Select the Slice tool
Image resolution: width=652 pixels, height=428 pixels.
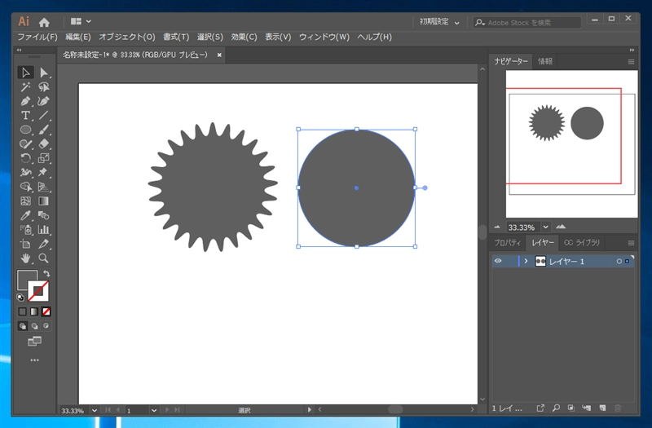tap(44, 244)
